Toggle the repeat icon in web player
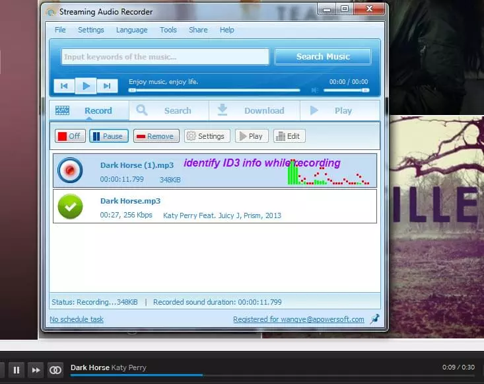 [55, 370]
